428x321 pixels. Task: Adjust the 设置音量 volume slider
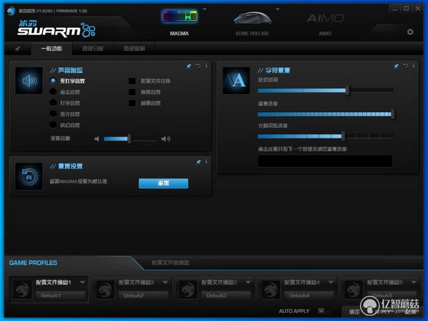[130, 139]
